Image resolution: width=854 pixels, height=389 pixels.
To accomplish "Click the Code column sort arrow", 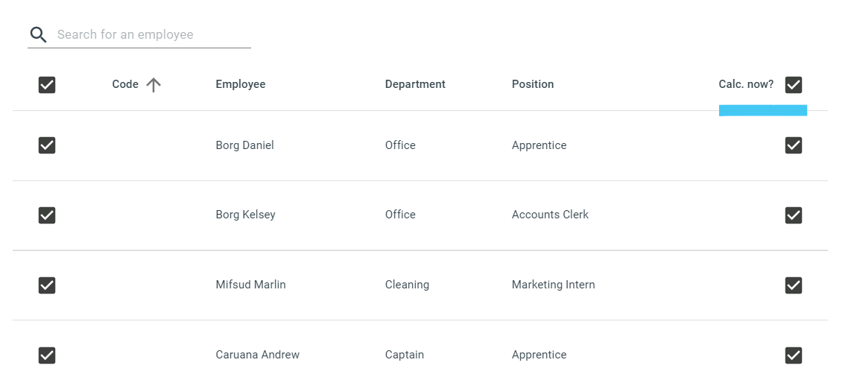I will 154,84.
